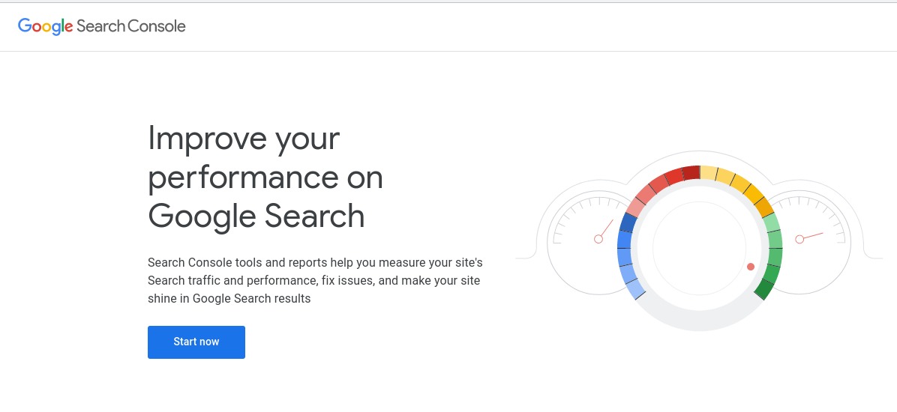Click the orange gauge segment
Image resolution: width=897 pixels, height=412 pixels.
click(x=763, y=207)
